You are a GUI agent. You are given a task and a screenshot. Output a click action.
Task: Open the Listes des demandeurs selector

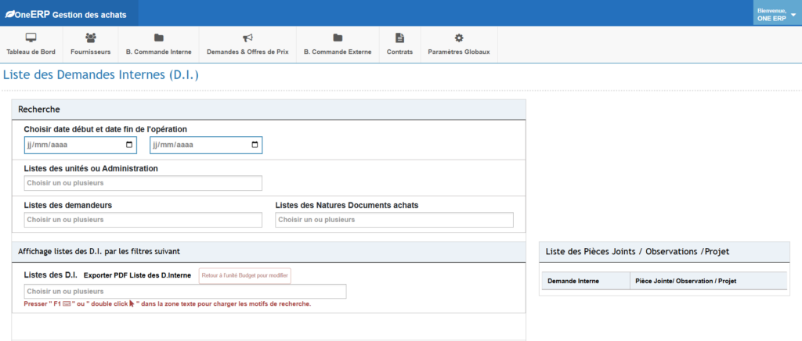(143, 220)
